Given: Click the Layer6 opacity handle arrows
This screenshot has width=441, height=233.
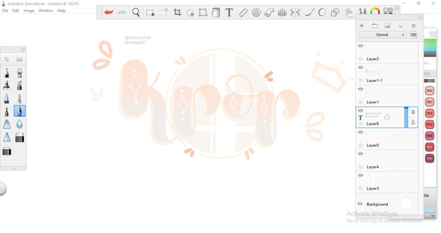Looking at the screenshot, I should coord(413,112).
